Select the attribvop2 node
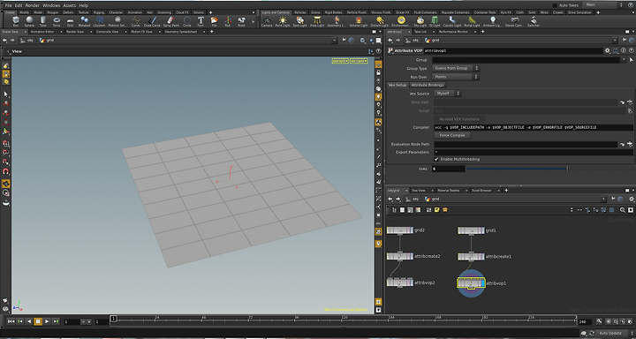636x339 pixels. point(400,282)
